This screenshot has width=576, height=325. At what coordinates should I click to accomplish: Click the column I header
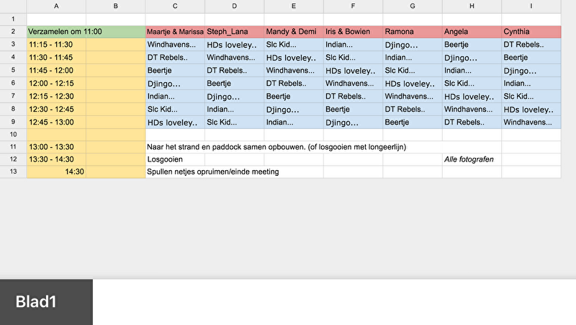tap(531, 6)
